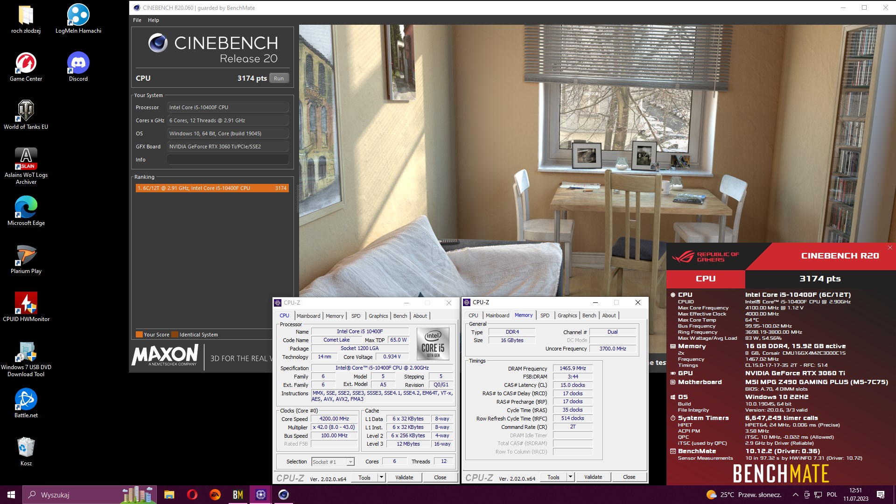Screen dimensions: 896x504
Task: Click Tools button in left CPU-Z window
Action: pos(364,478)
